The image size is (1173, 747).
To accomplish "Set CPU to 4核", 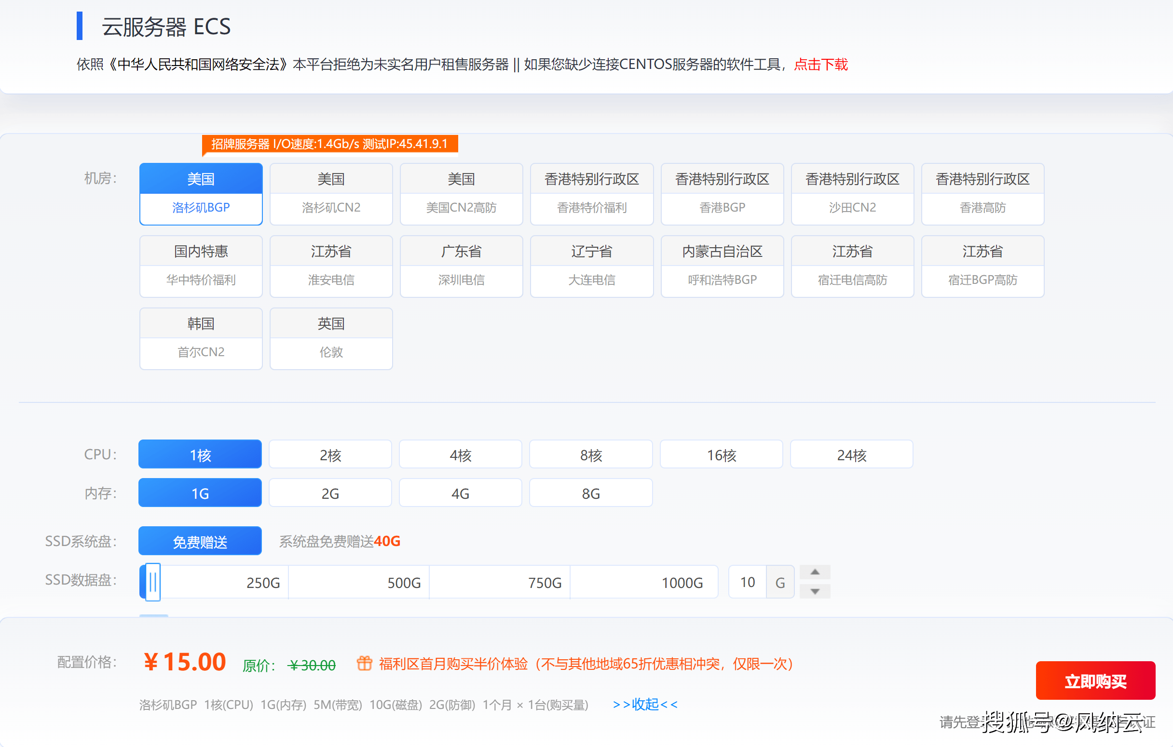I will 460,454.
